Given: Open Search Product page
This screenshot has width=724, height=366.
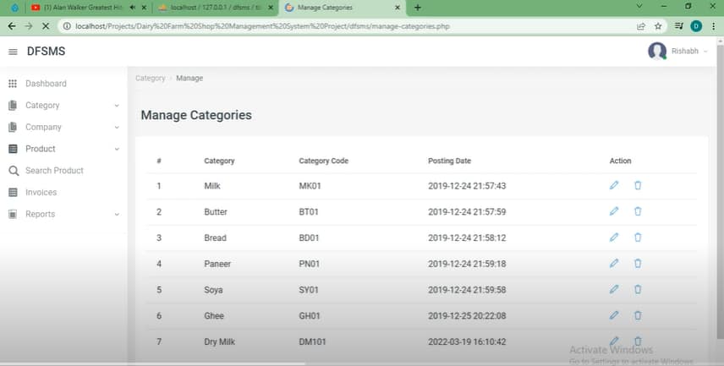Looking at the screenshot, I should (54, 171).
